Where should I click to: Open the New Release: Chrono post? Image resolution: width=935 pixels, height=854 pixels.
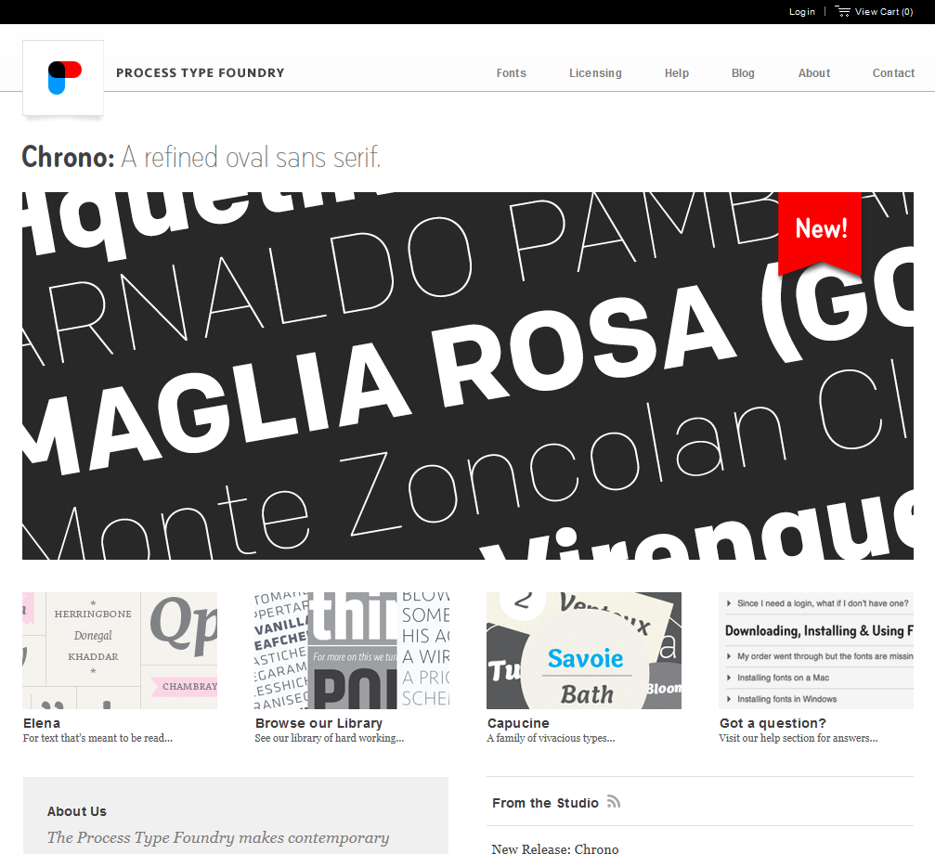555,848
